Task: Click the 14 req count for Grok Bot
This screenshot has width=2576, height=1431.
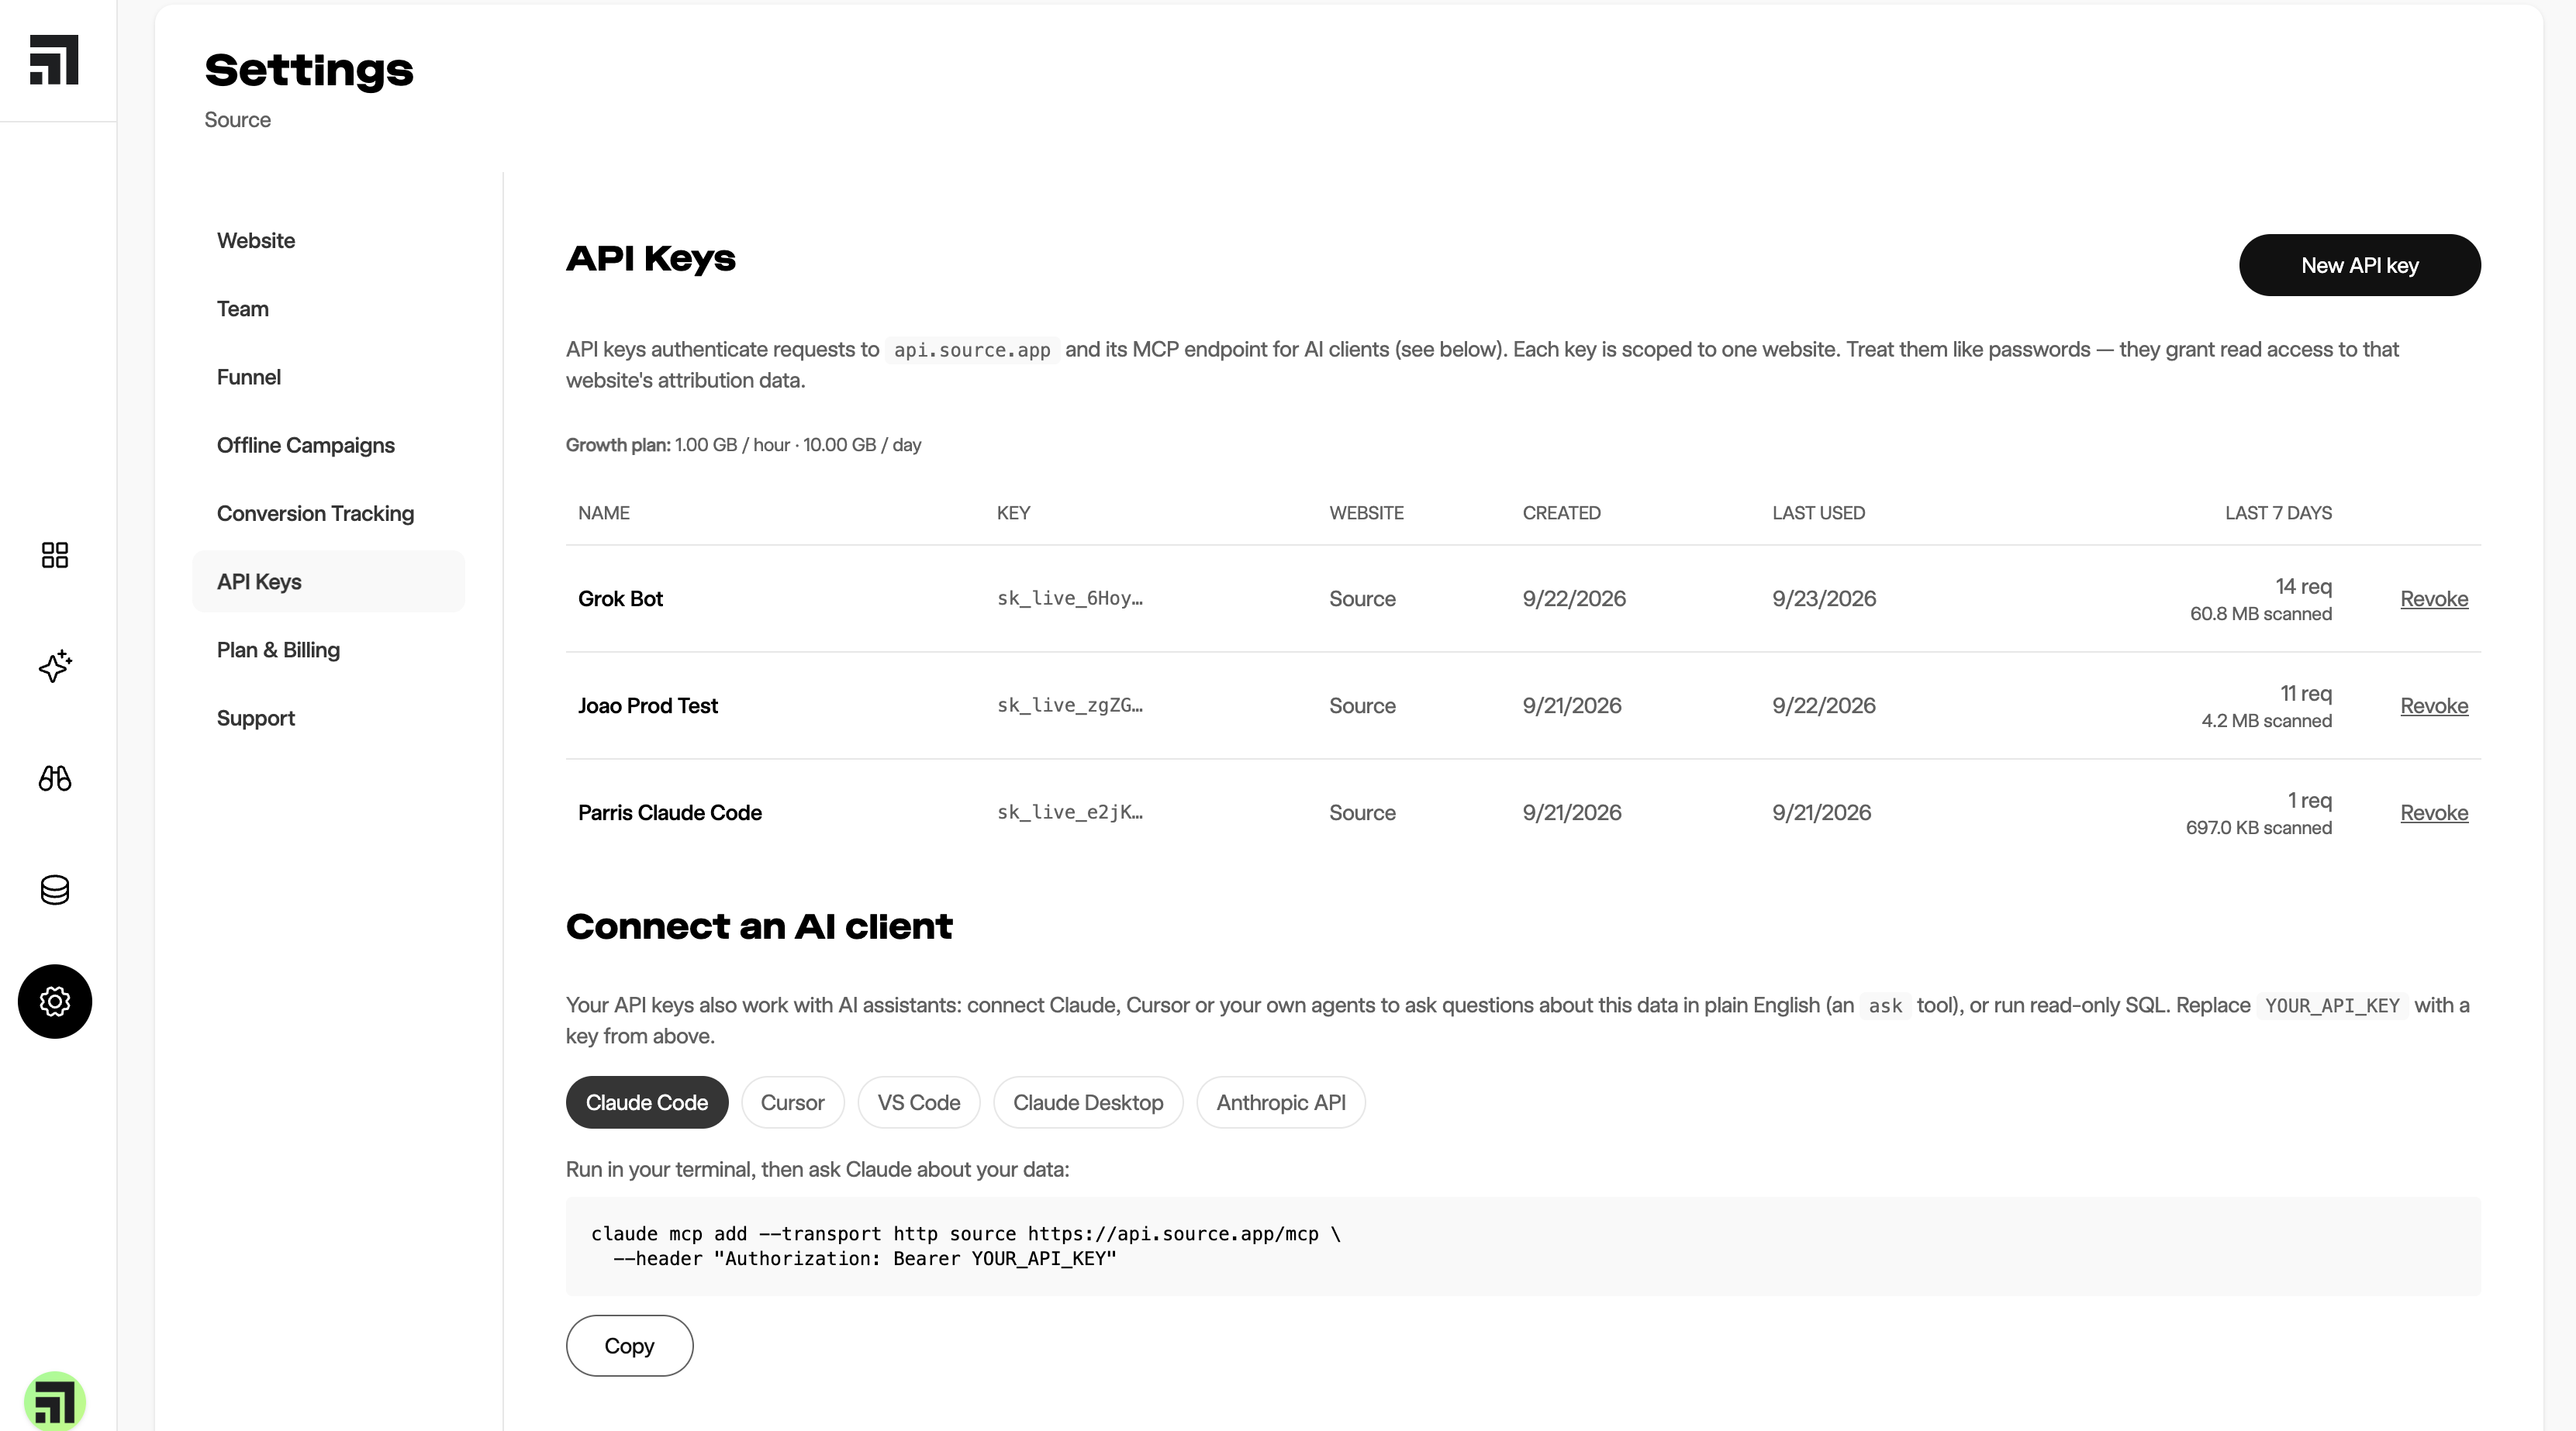Action: pos(2303,586)
